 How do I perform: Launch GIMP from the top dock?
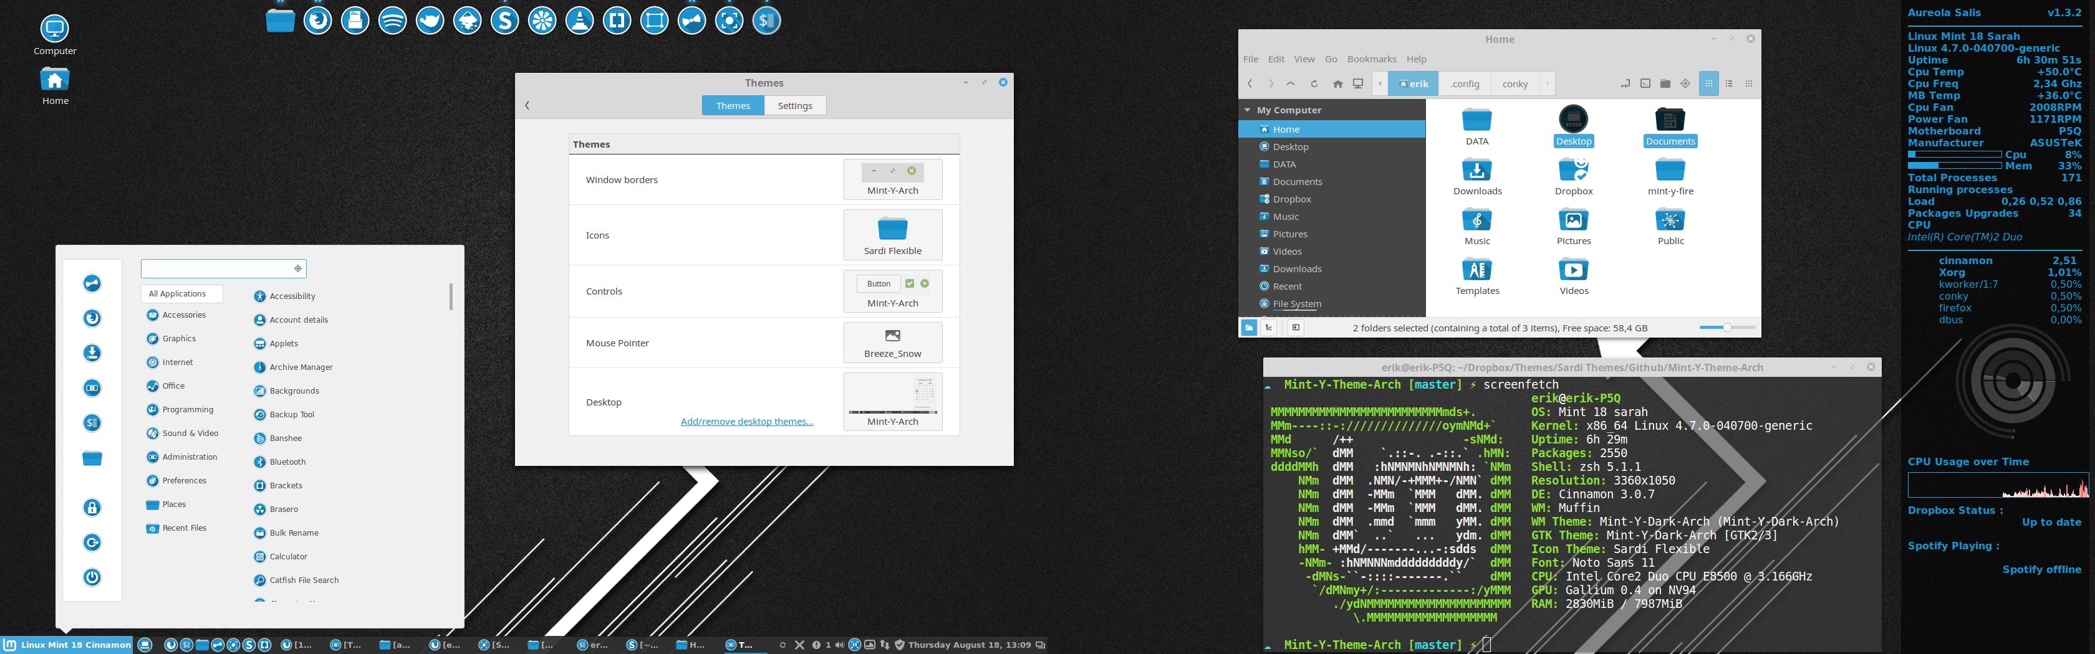coord(430,21)
